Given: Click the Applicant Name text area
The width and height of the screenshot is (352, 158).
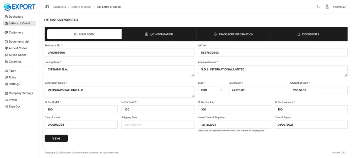Looking at the screenshot, I should coord(273,71).
